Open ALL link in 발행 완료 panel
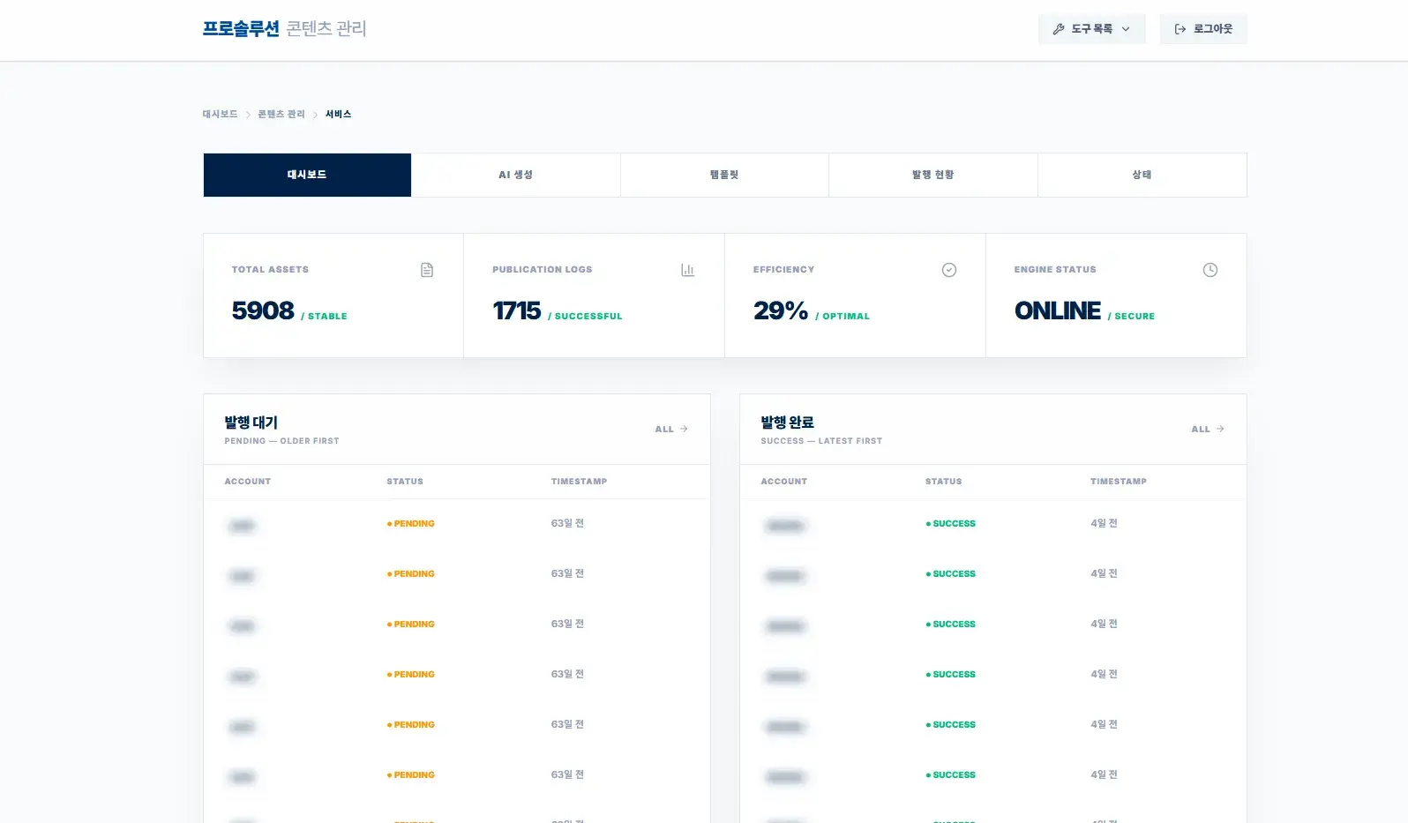The width and height of the screenshot is (1408, 823). point(1208,430)
